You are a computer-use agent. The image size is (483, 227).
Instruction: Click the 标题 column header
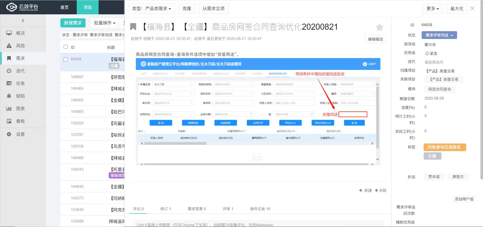tap(111, 47)
